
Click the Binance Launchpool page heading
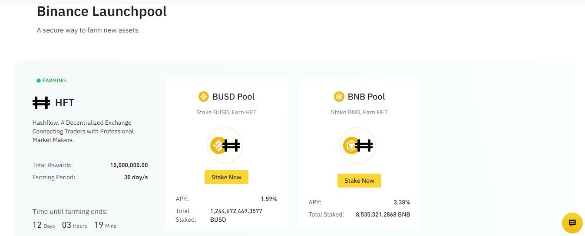pos(102,11)
